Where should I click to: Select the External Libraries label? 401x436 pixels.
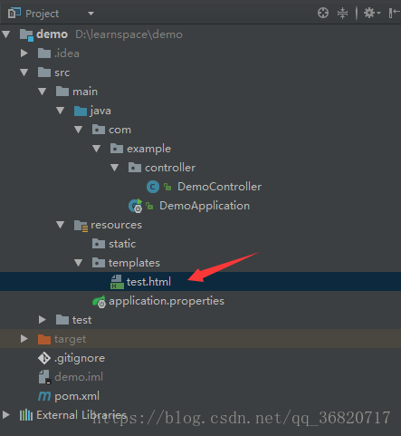81,415
